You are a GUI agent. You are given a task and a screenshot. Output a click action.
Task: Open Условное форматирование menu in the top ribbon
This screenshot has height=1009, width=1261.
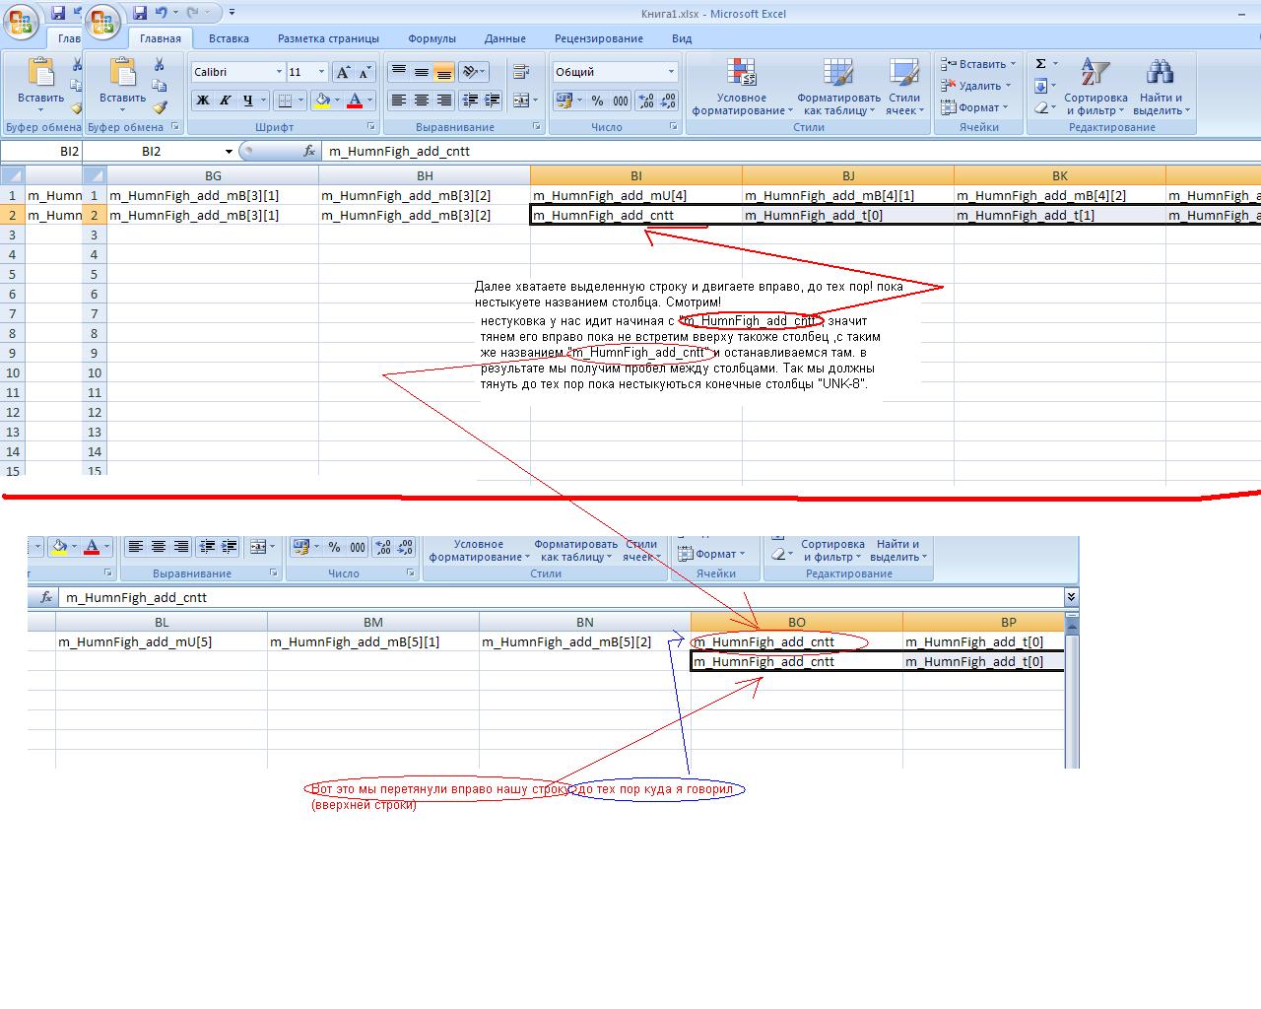(742, 88)
